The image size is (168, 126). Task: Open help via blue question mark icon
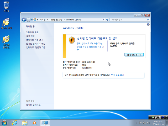148,24
